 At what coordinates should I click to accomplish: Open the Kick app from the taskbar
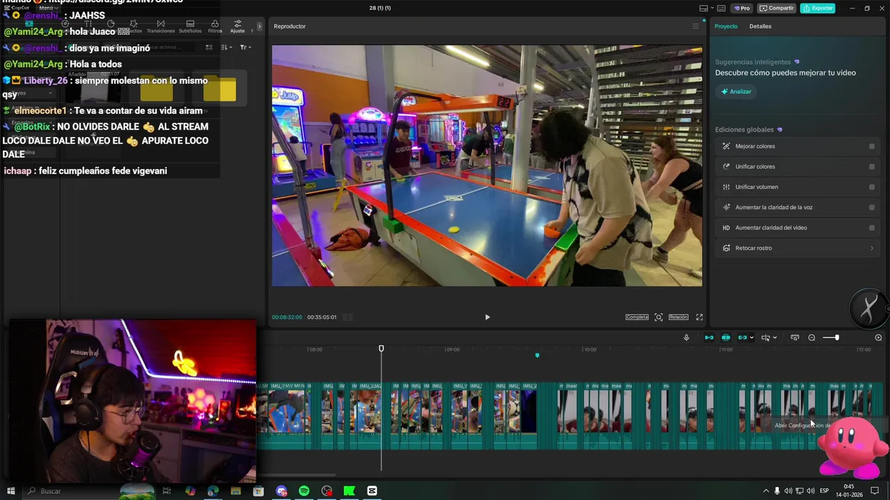click(350, 491)
